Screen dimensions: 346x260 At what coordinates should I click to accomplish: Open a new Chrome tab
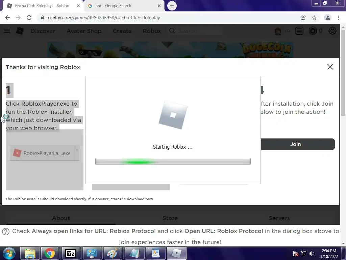[x=172, y=6]
